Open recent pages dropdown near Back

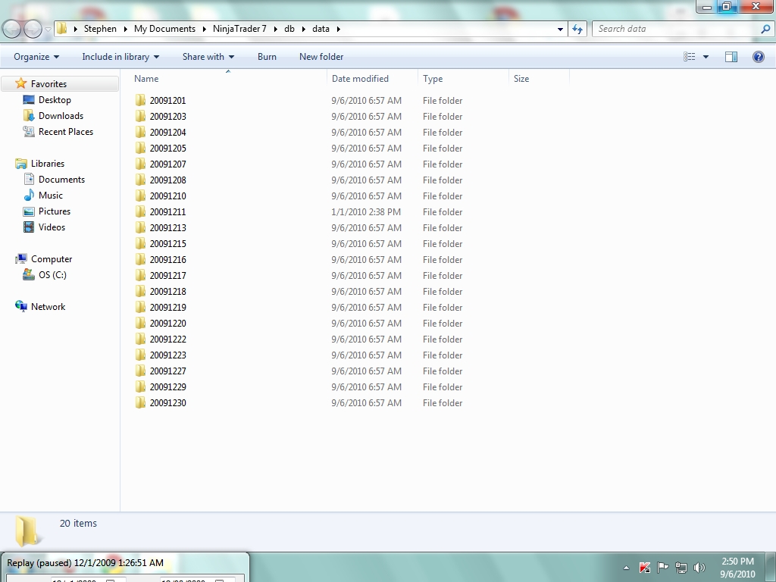coord(48,30)
